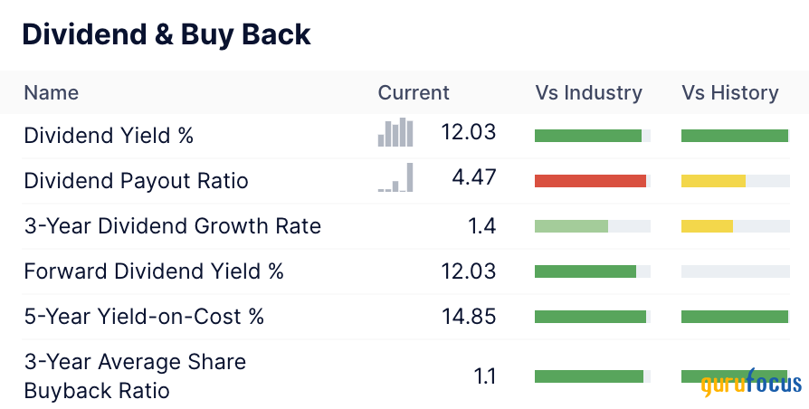Open Forward Dividend Yield % metric
Screen dimensions: 809x409
pos(154,271)
